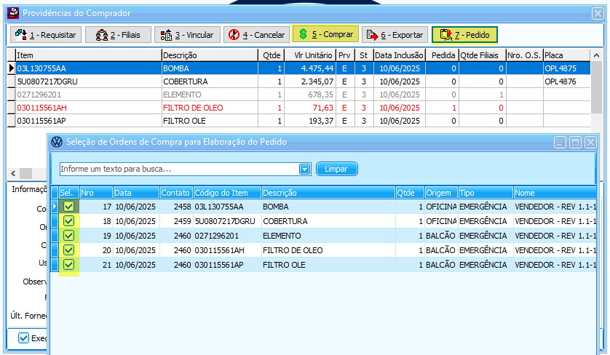Screen dimensions: 610x355
Task: Choose 3 - Vincular in toolbar
Action: [x=188, y=35]
